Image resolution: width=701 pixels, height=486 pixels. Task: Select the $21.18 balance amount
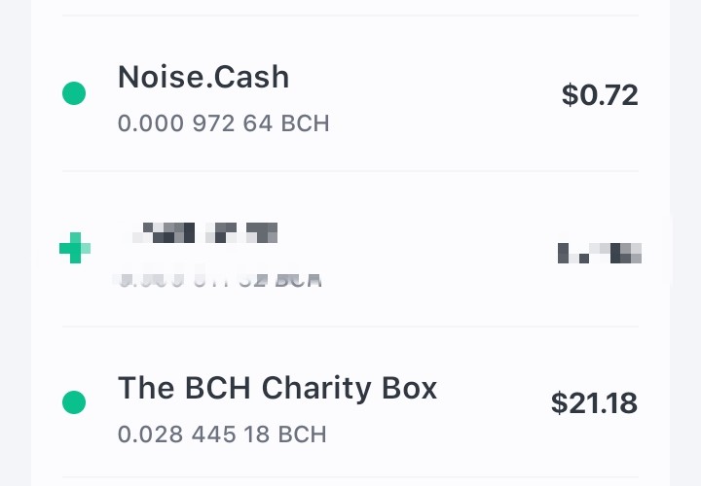[x=594, y=403]
